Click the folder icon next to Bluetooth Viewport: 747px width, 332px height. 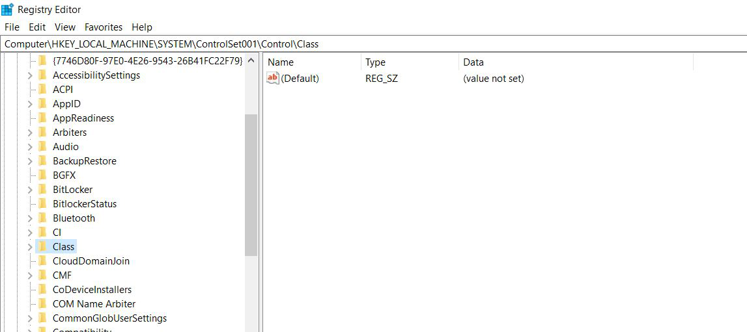(x=42, y=218)
